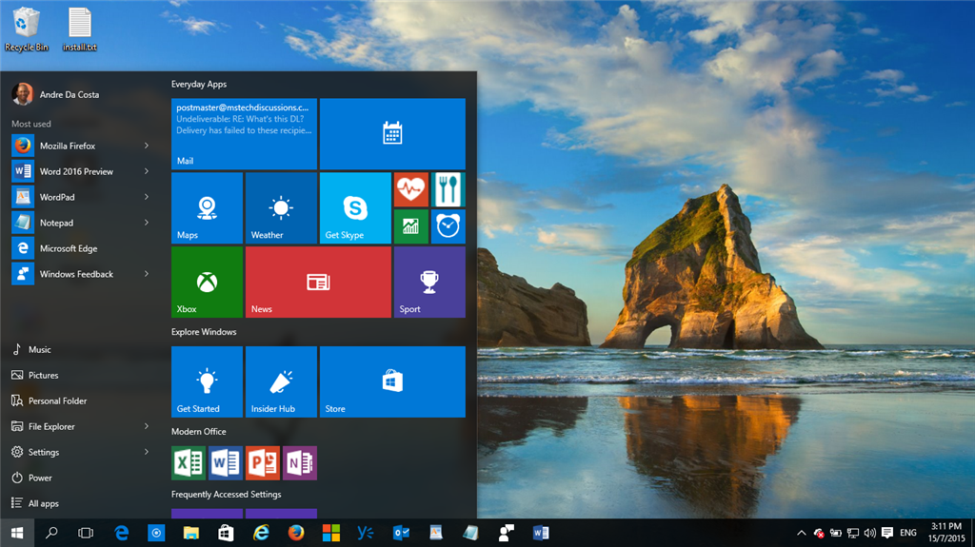
Task: Open the Calendar tile
Action: (x=392, y=133)
